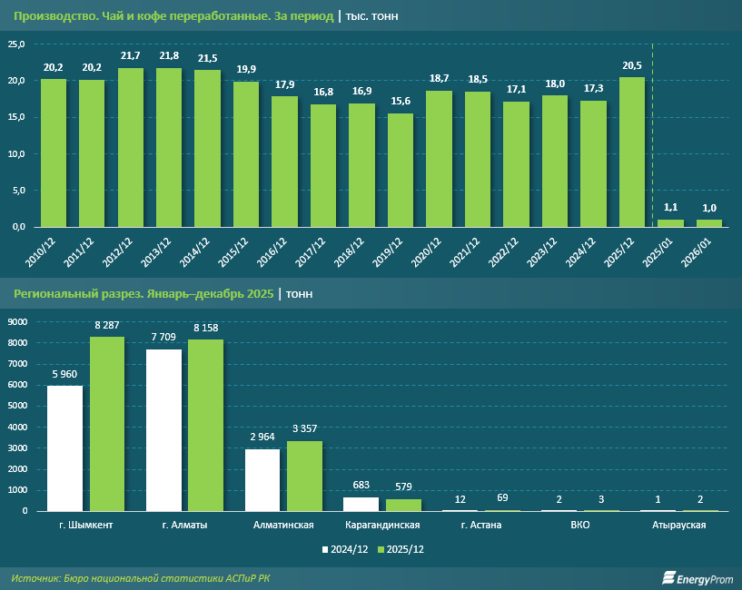Select the 2013/12 bar labeled 21,8
This screenshot has width=742, height=590.
pos(169,147)
